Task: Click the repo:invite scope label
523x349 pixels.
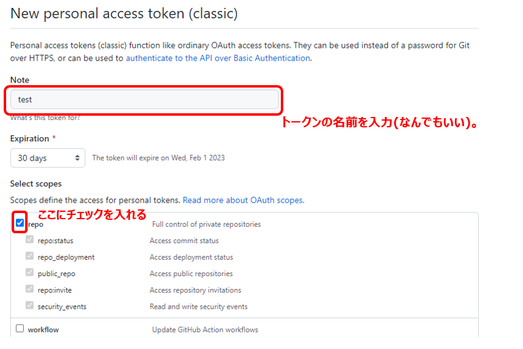Action: [x=55, y=290]
